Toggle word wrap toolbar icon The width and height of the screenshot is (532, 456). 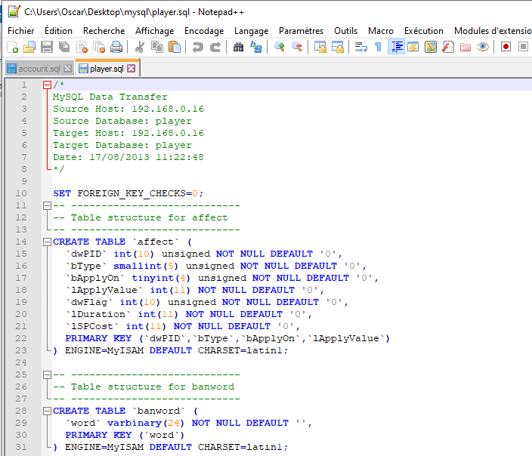pos(361,47)
